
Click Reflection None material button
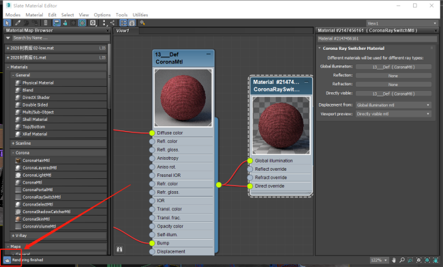coord(393,76)
